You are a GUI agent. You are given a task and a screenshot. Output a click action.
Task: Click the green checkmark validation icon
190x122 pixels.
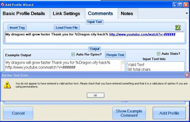[178, 28]
